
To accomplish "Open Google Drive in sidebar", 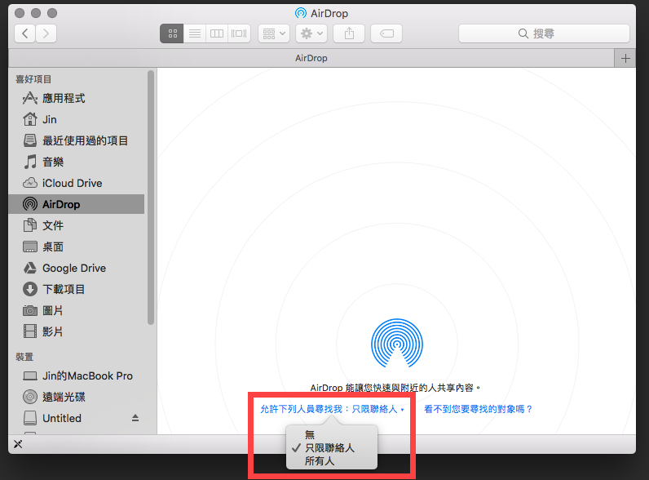I will 74,269.
